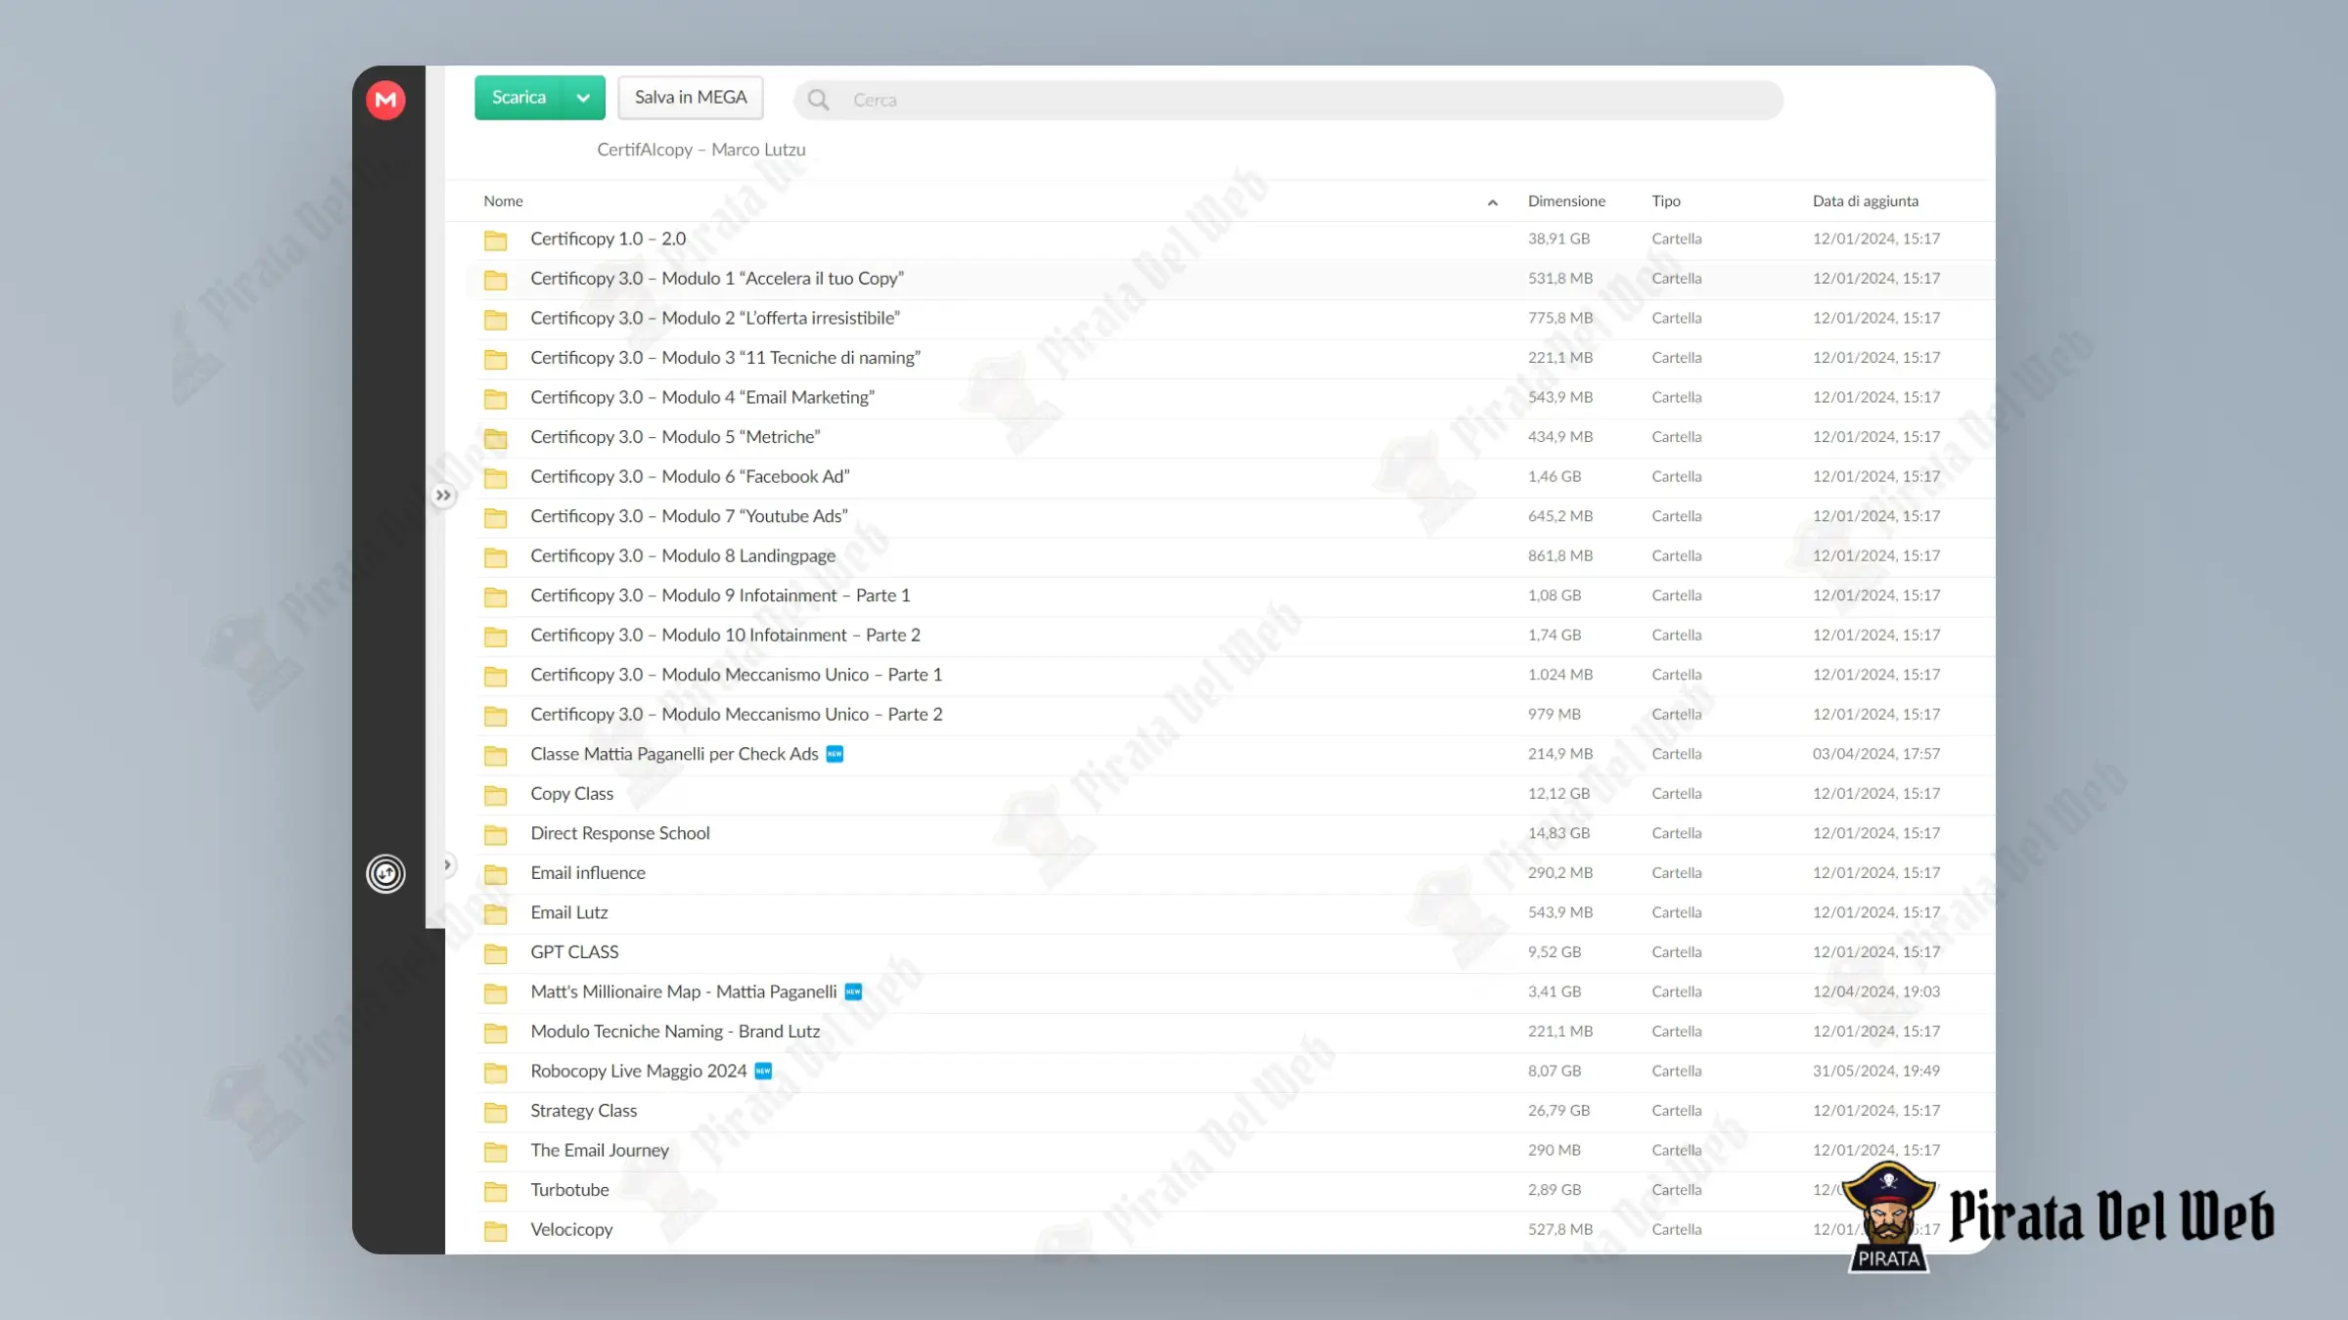Screen dimensions: 2348x1320
Task: Click the sort direction arrow in header
Action: [x=1493, y=202]
